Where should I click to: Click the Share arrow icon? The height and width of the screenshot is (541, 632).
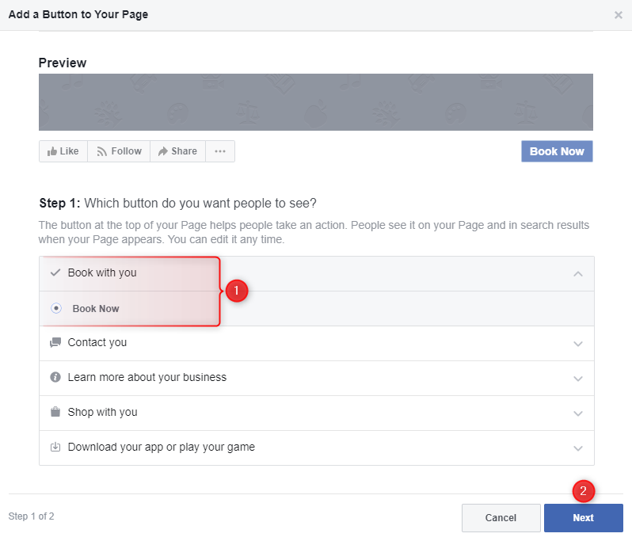click(x=162, y=151)
